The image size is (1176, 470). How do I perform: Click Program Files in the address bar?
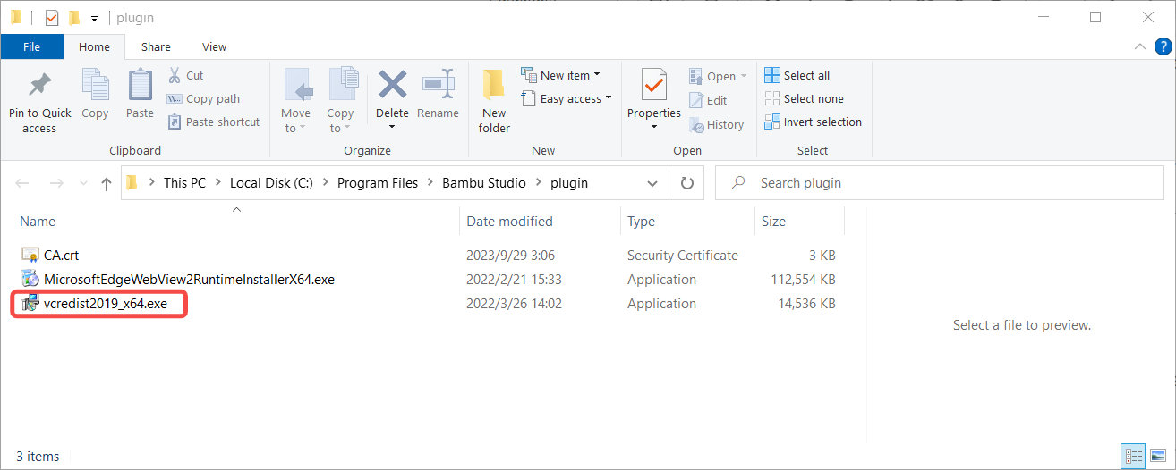[378, 182]
